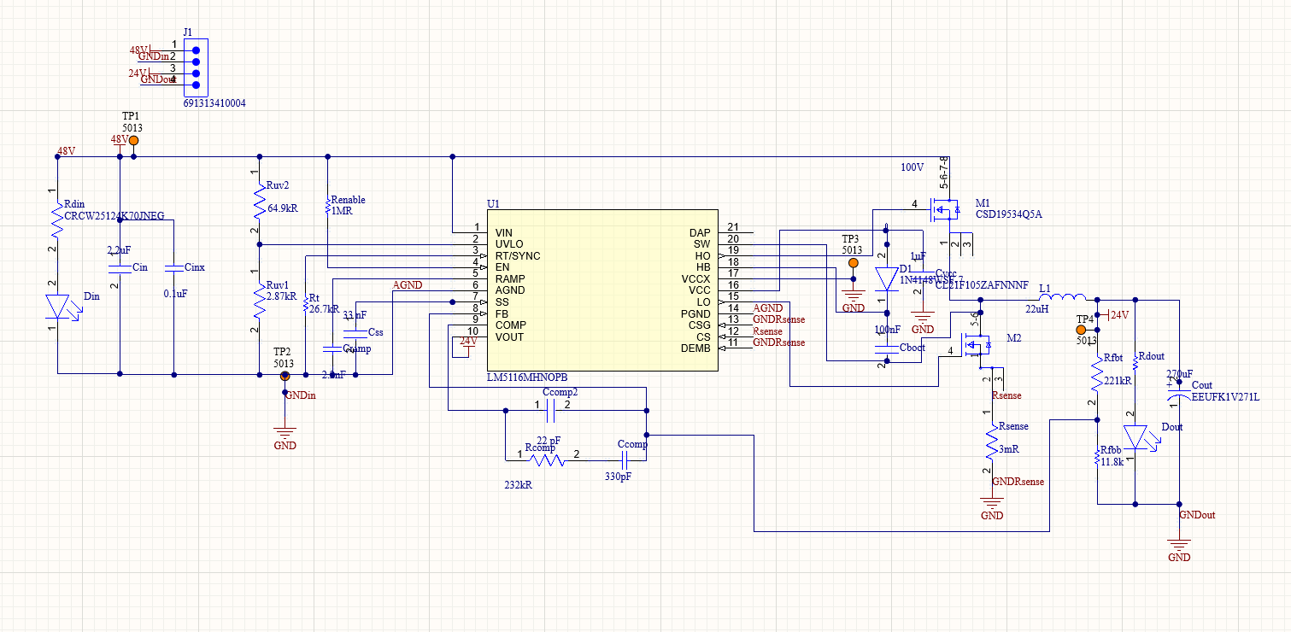Click the 100nF value label
The image size is (1291, 632).
(x=887, y=330)
